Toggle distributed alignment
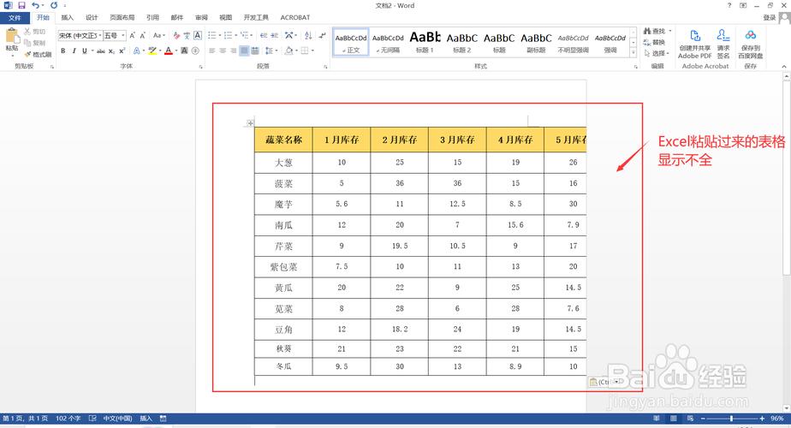 coord(255,51)
